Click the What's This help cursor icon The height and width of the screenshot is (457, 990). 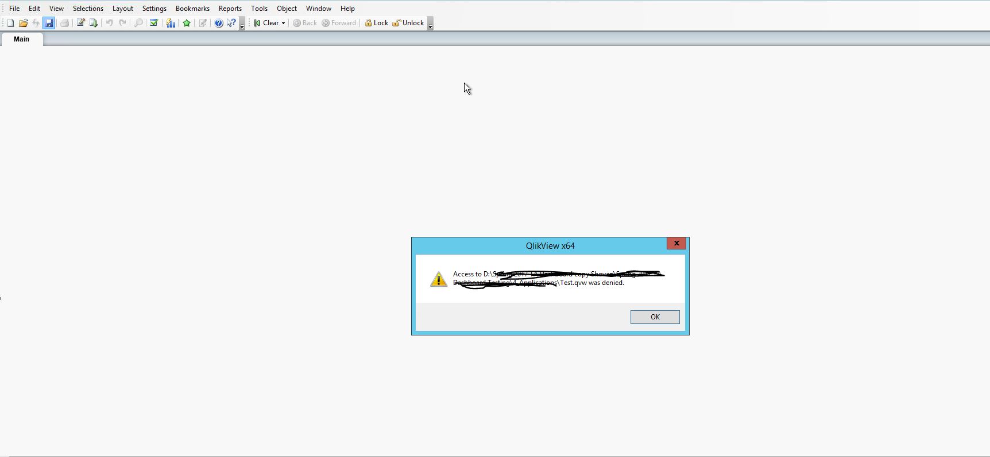point(231,23)
